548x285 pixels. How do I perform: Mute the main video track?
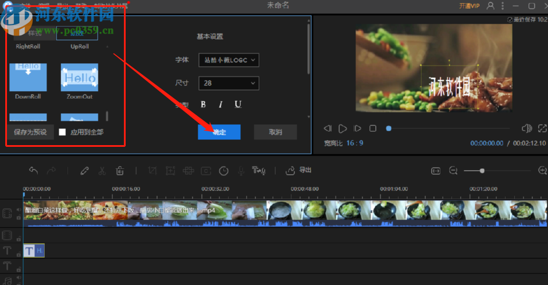[x=19, y=210]
